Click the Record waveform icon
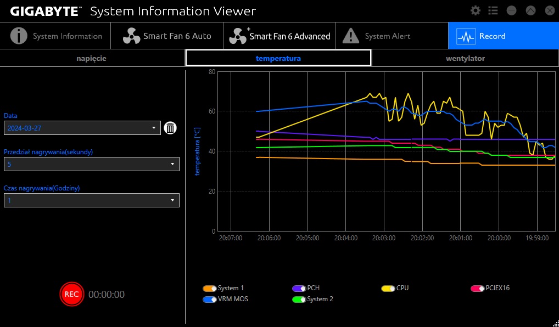This screenshot has width=559, height=327. (466, 36)
